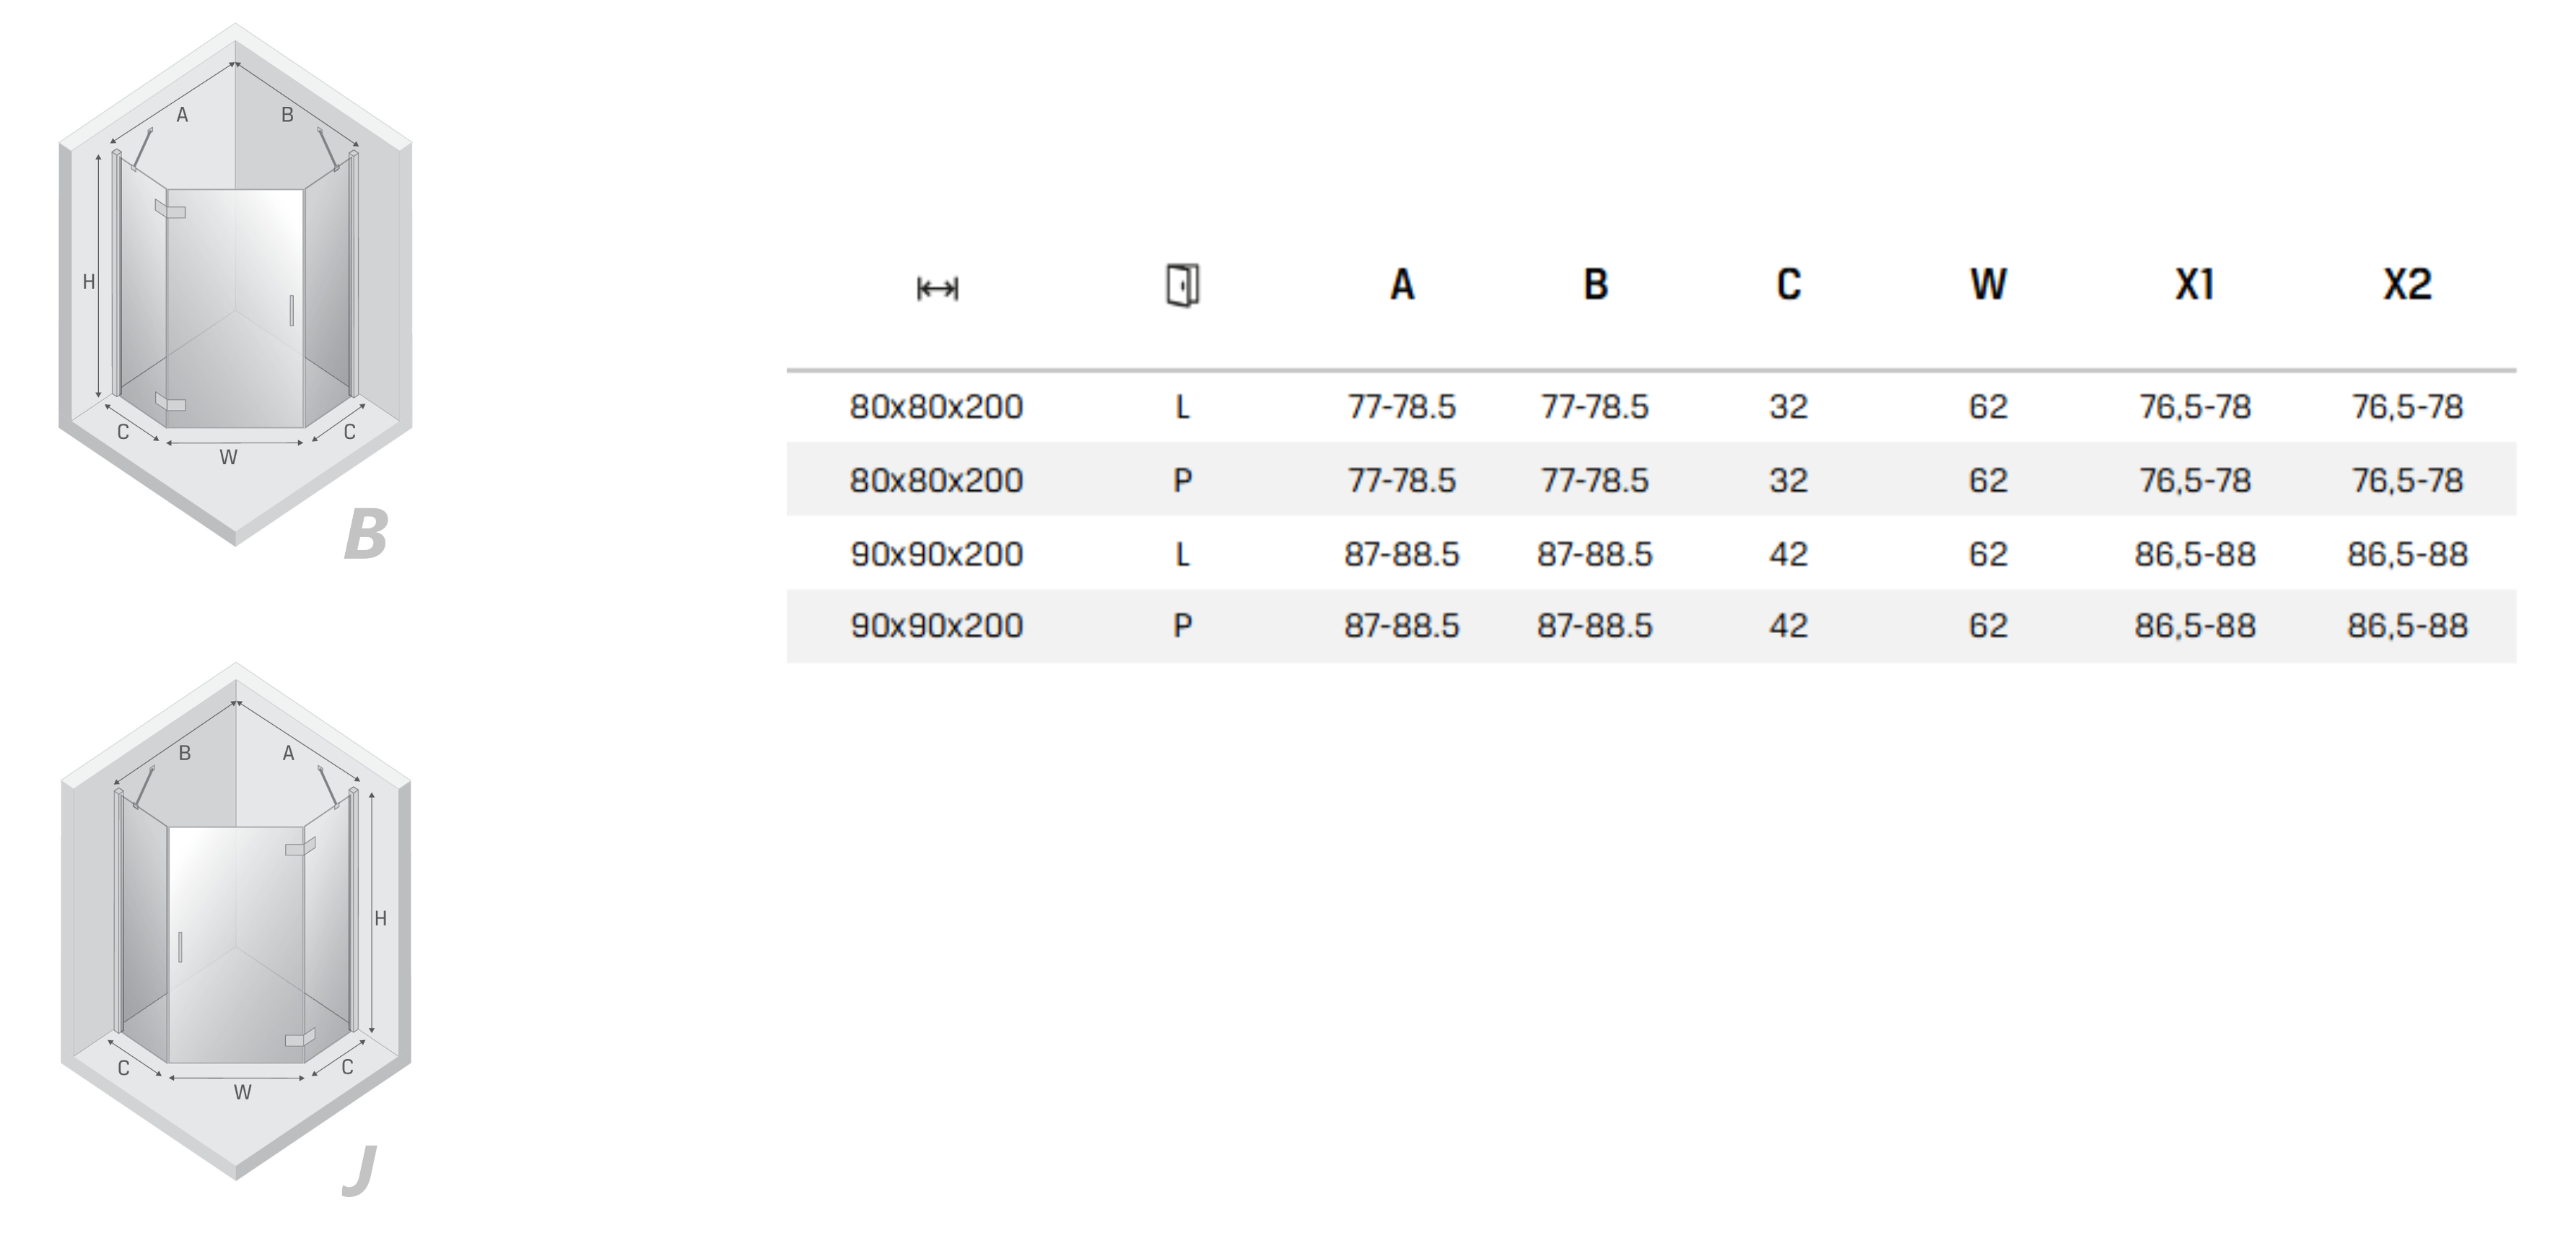Screen dimensions: 2576x1246
Task: Click the first 32 value under C
Action: point(1788,407)
